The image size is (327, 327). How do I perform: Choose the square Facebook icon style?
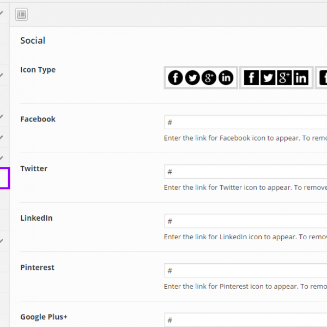click(x=251, y=78)
